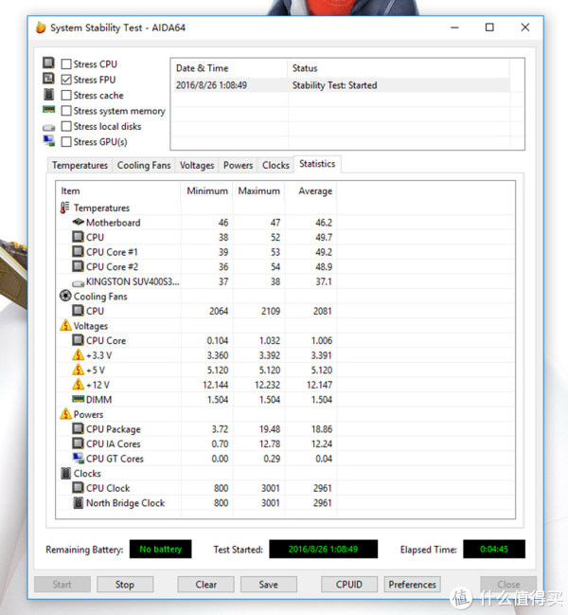Click the warning icon next to +12 V
This screenshot has height=615, width=568.
[x=79, y=385]
